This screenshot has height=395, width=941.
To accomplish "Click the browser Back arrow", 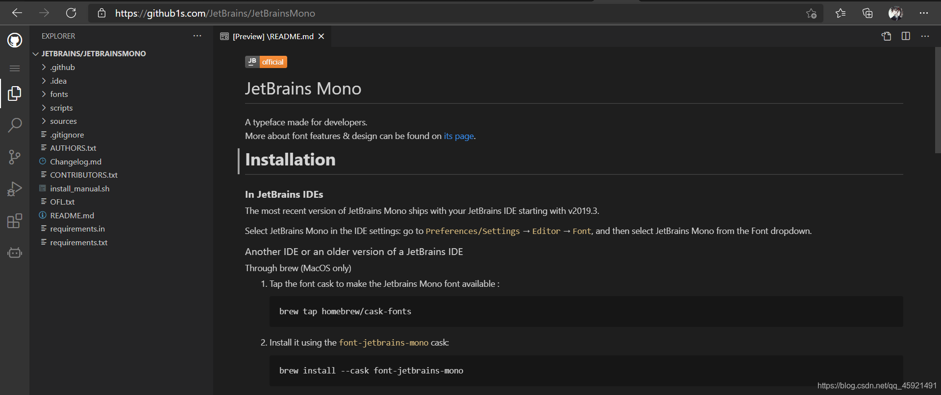I will (17, 13).
